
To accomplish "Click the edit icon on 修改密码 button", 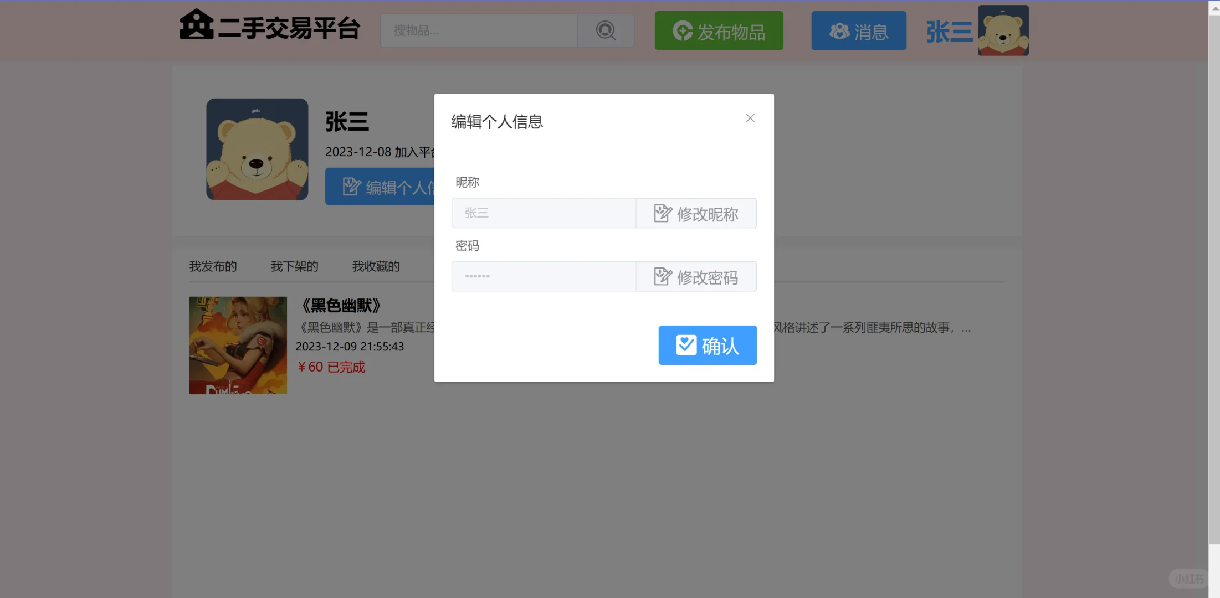I will (663, 276).
